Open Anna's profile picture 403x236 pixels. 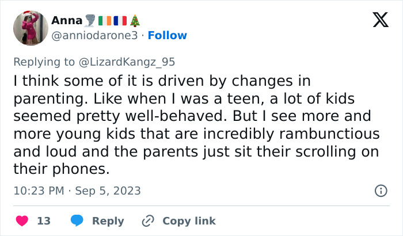coord(31,27)
